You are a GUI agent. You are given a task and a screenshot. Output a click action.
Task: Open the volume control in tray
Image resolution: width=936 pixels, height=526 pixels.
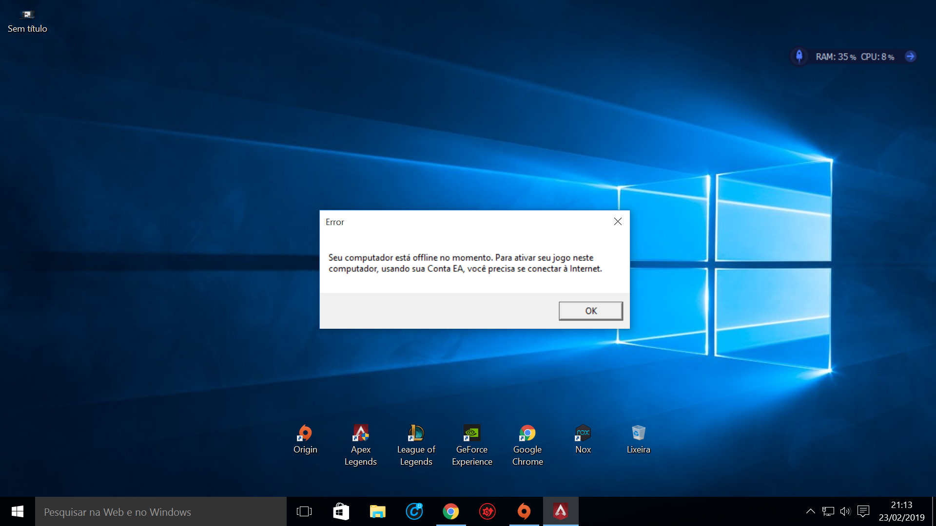[x=845, y=511]
